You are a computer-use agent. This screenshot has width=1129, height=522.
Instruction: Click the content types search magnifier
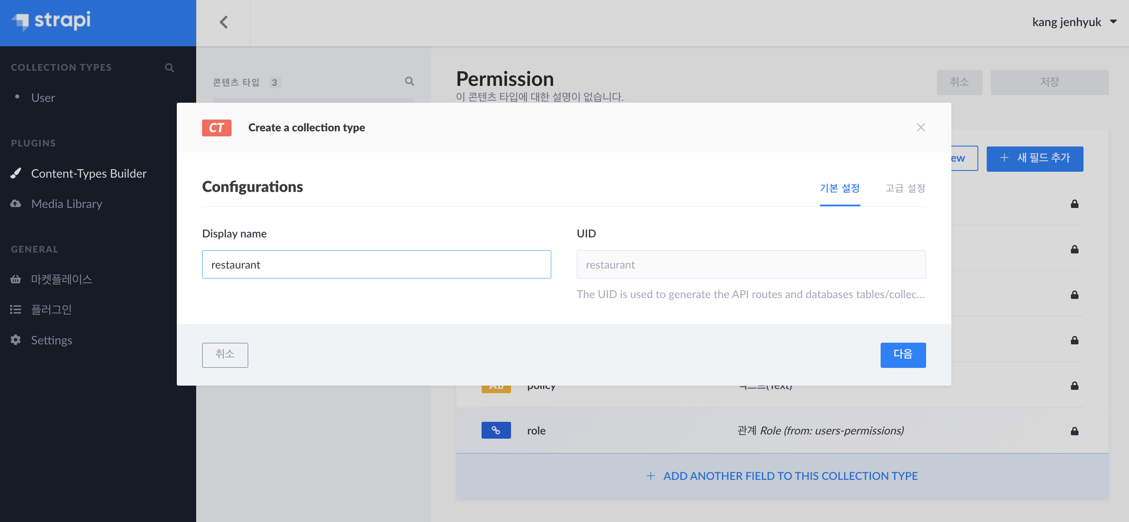(409, 81)
